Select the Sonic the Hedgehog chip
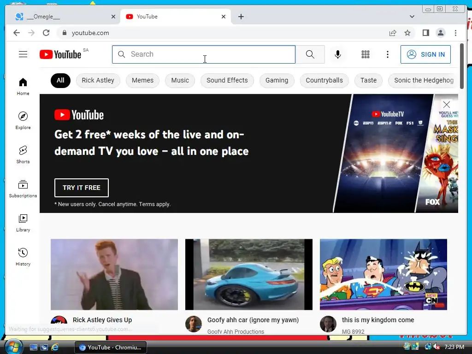This screenshot has width=472, height=354. (423, 80)
